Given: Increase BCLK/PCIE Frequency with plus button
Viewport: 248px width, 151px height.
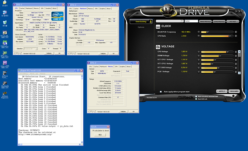Looking at the screenshot, I should point(236,32).
